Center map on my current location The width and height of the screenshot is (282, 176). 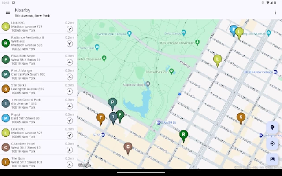click(x=272, y=143)
